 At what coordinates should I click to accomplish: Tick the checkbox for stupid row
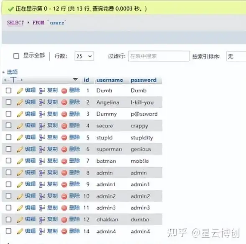click(x=8, y=137)
